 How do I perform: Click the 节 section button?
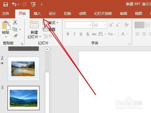click(47, 36)
